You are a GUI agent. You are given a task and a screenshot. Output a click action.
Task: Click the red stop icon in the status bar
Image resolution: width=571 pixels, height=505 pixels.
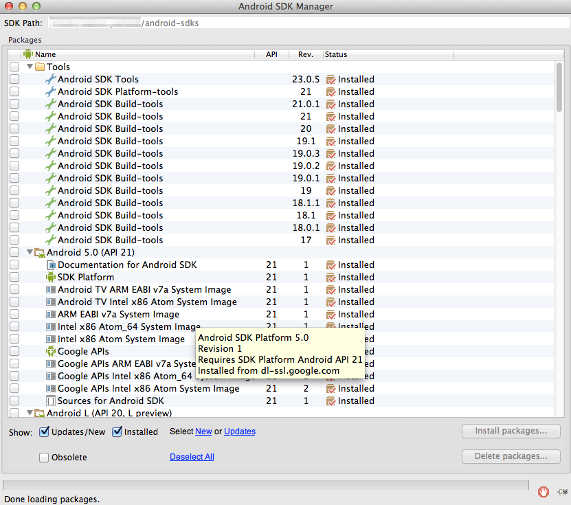click(544, 492)
